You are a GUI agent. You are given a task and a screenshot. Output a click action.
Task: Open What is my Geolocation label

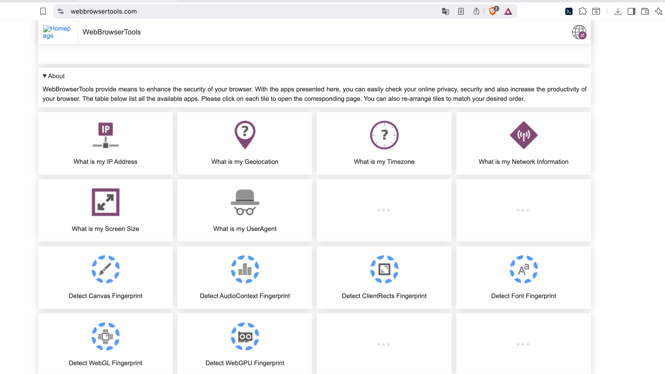point(245,162)
